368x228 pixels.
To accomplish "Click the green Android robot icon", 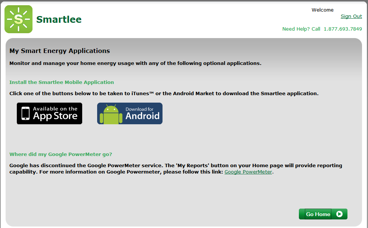I will (x=111, y=114).
